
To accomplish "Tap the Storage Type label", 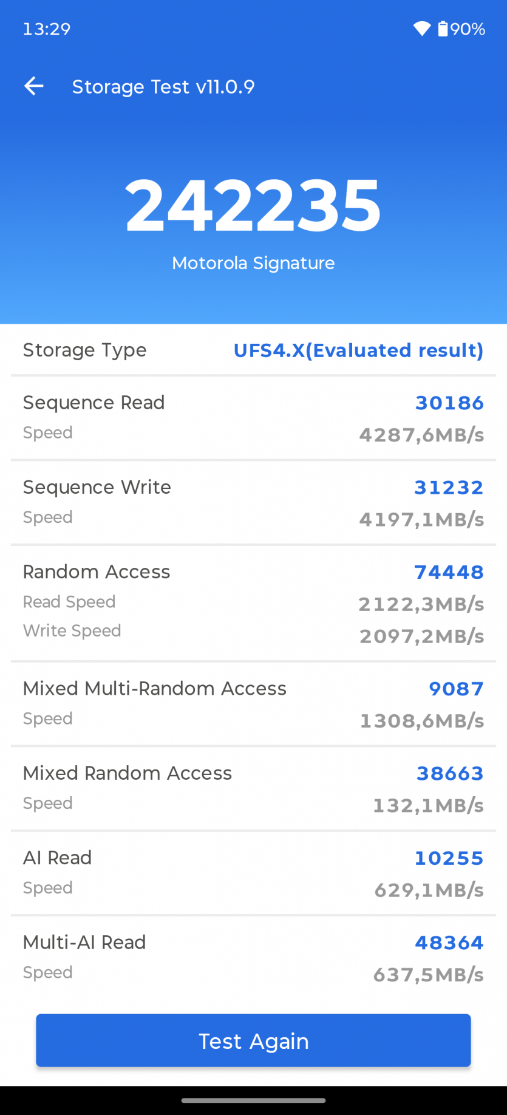I will [x=85, y=350].
